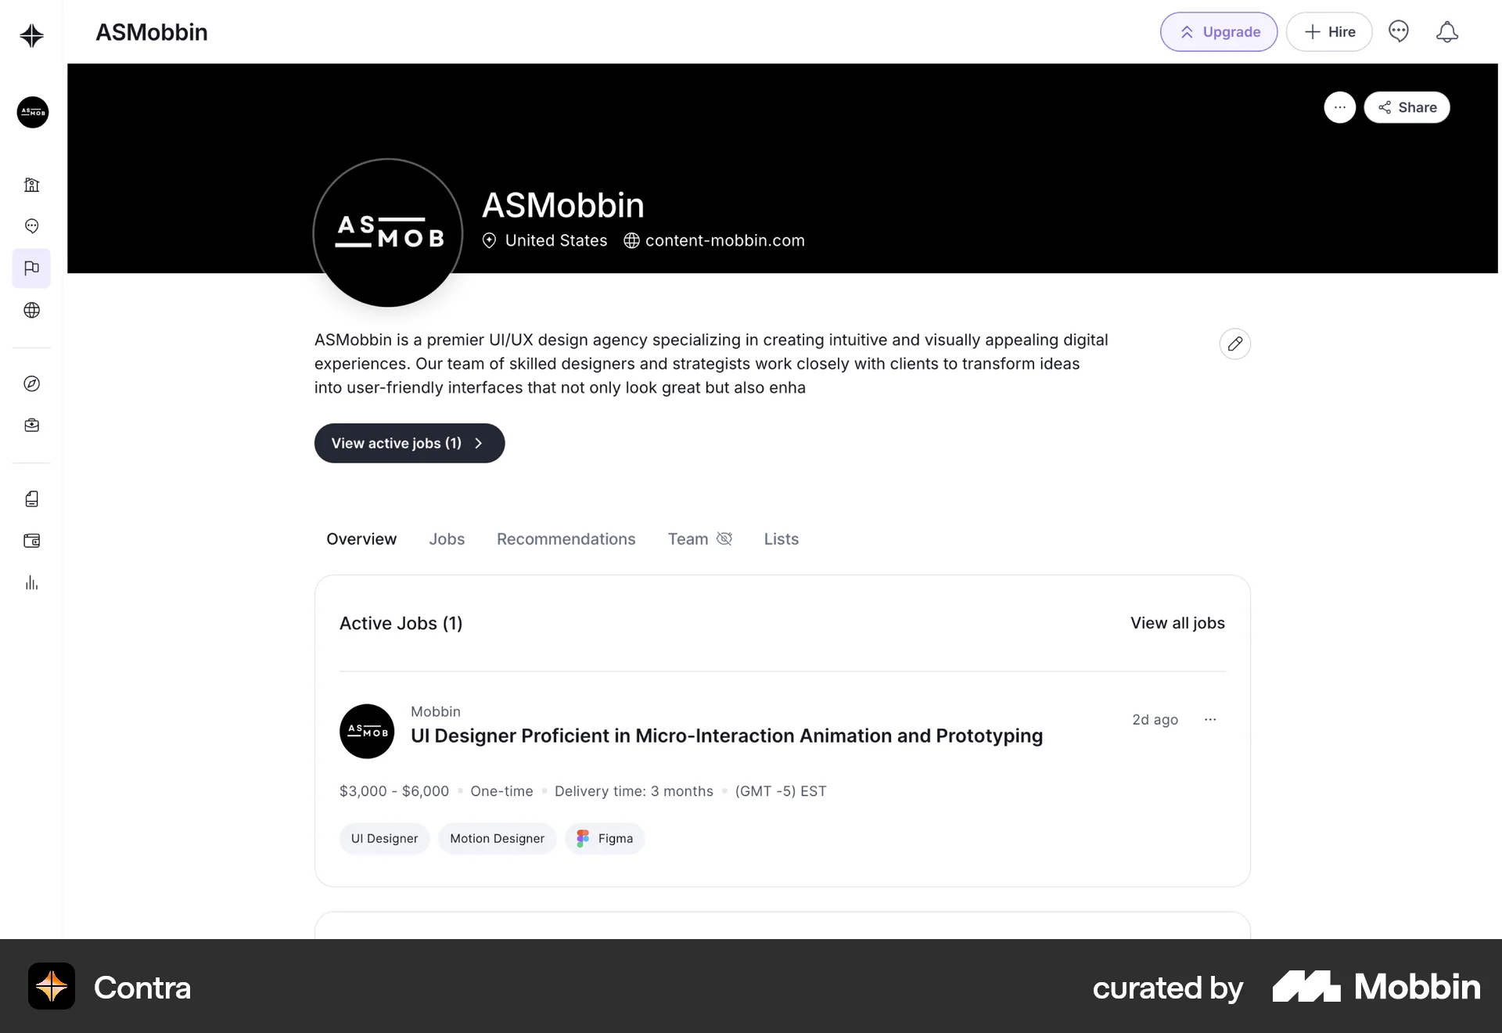Toggle Team tab hidden-eye visibility icon
Screen dimensions: 1502x1033
click(724, 538)
